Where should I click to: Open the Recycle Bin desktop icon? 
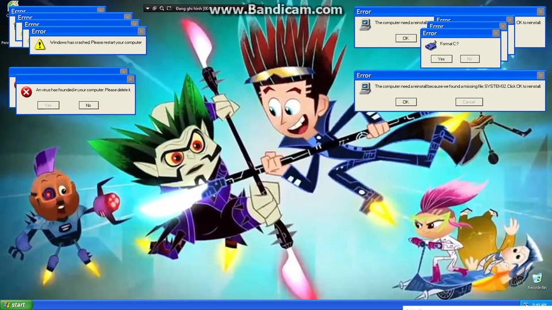tap(537, 281)
